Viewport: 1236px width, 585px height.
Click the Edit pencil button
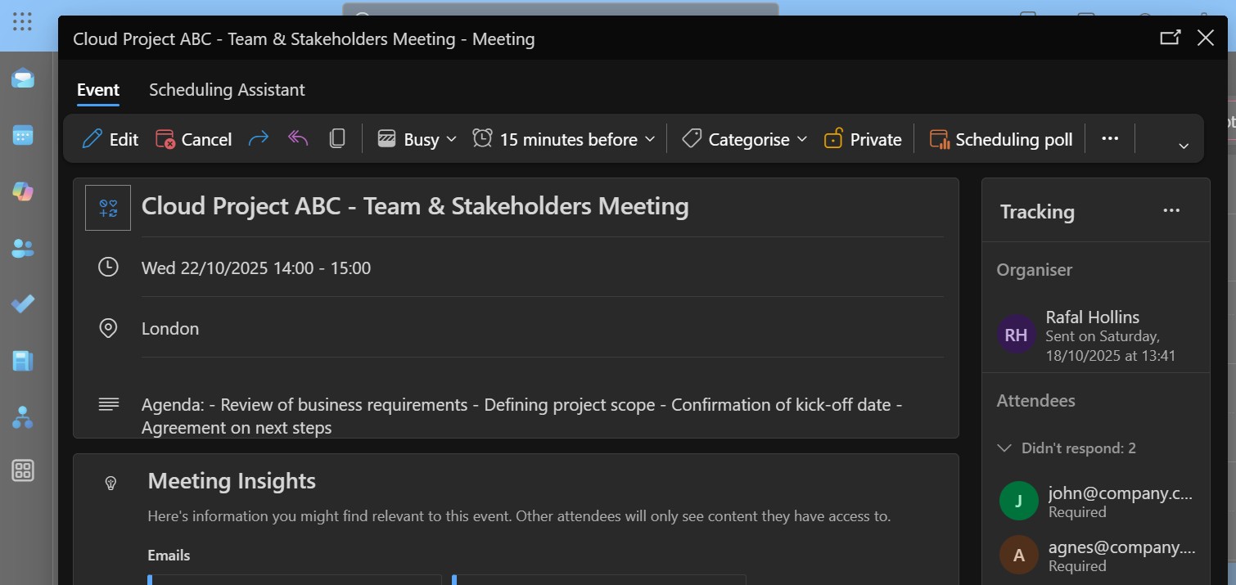111,139
